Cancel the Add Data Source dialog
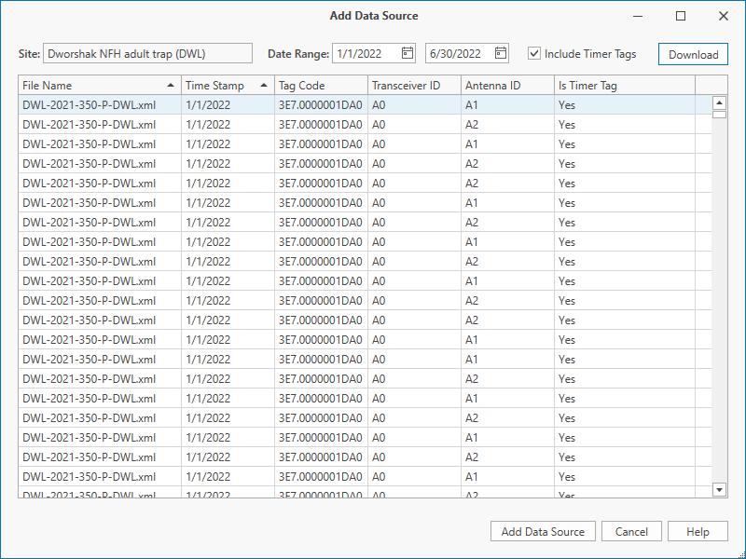The image size is (746, 559). point(631,531)
